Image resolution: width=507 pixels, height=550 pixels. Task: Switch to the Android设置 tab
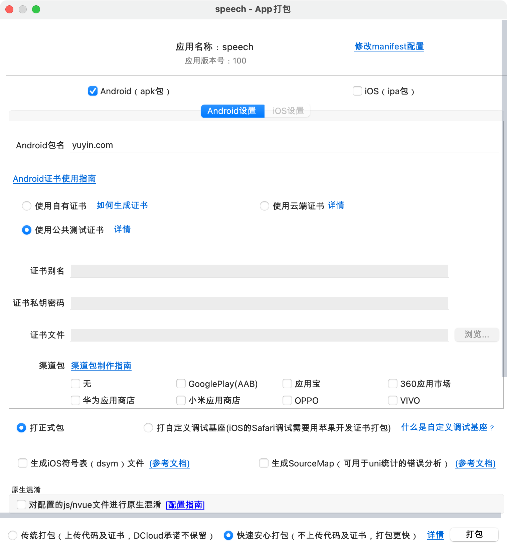232,111
